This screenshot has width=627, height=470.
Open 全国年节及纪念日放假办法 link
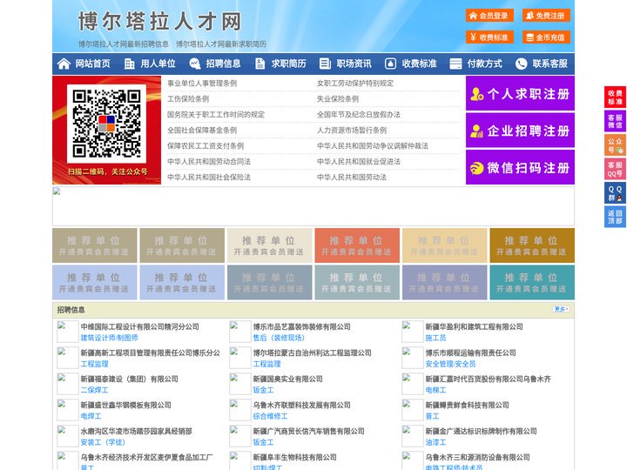(x=359, y=114)
